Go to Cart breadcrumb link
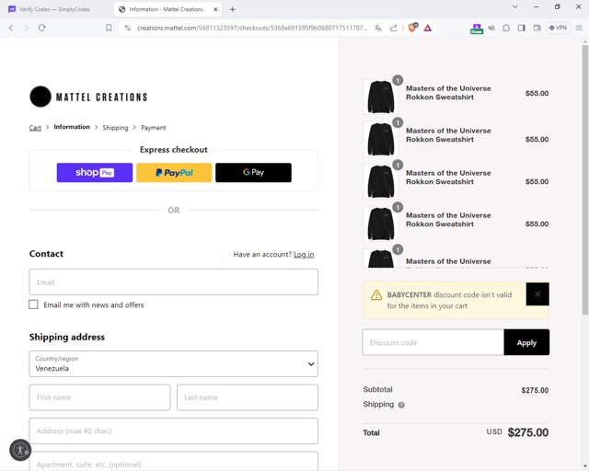The image size is (589, 471). (35, 128)
